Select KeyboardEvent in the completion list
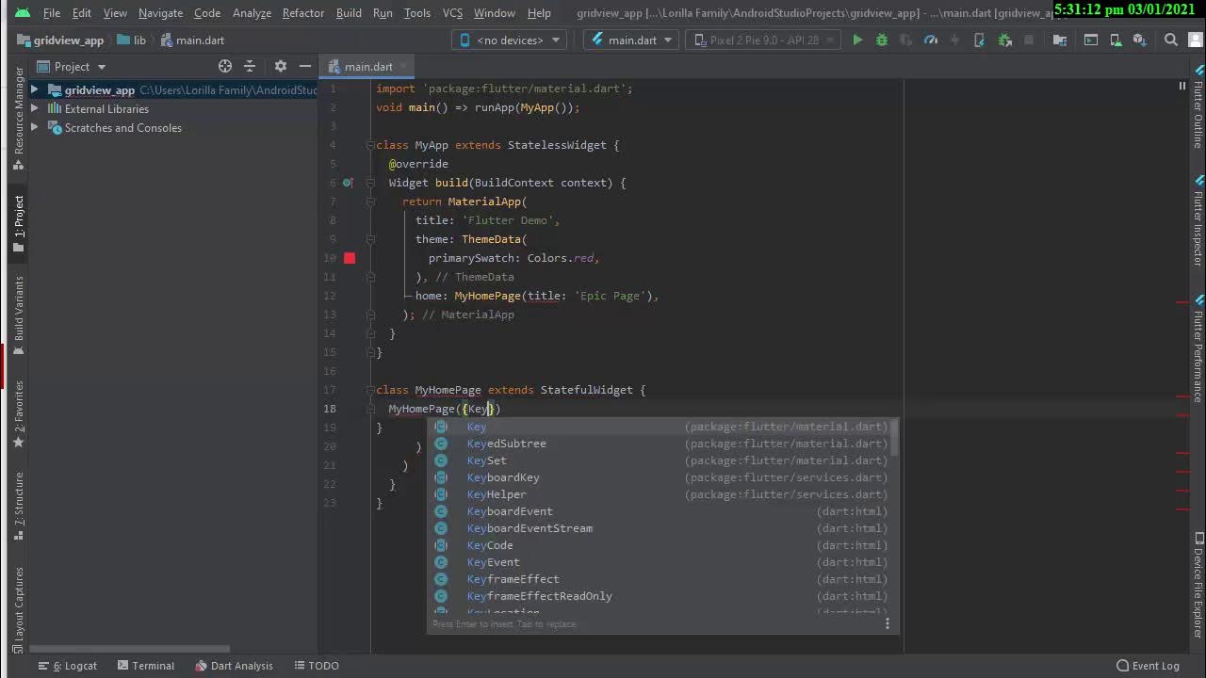The width and height of the screenshot is (1206, 678). coord(660,511)
